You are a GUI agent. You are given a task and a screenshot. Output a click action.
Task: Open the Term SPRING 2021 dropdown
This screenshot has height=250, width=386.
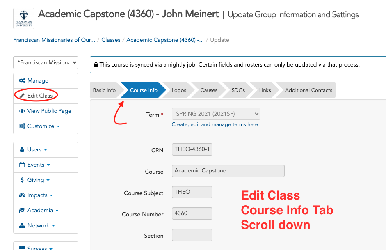216,114
